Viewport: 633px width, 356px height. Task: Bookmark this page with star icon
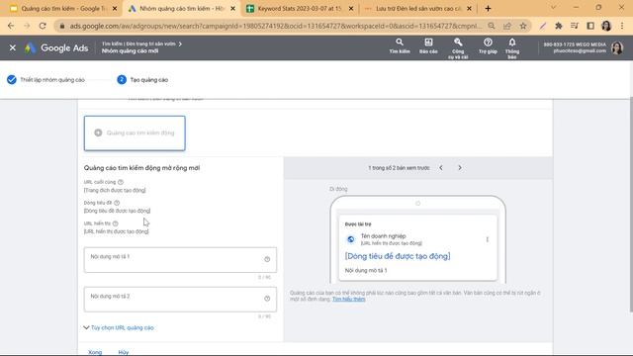click(x=523, y=26)
